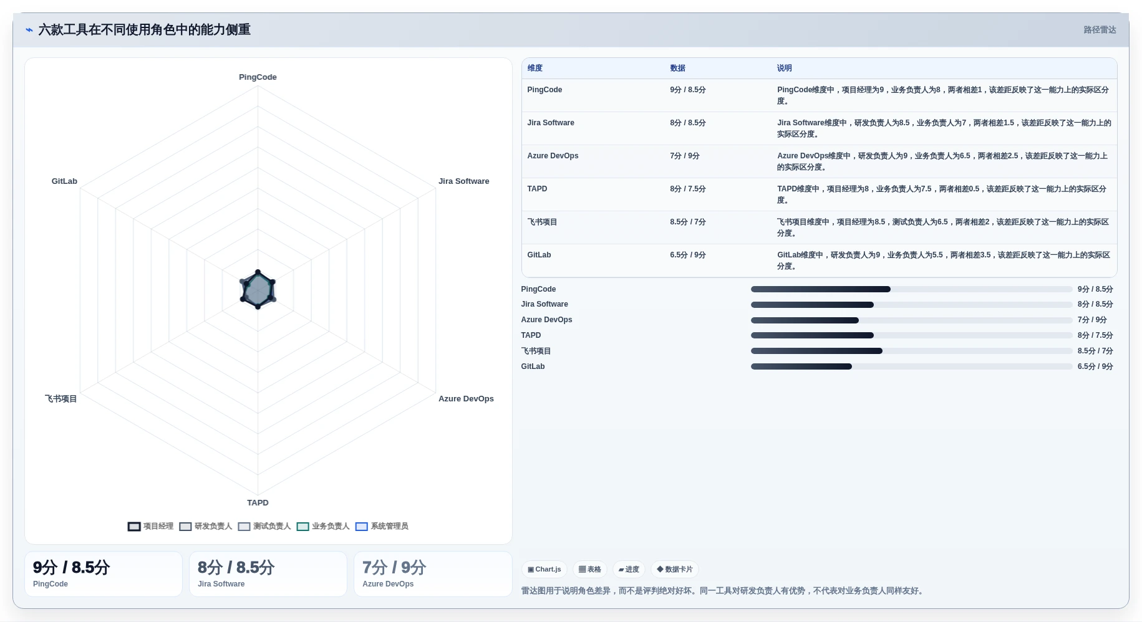Toggle the 项目经理 legend series
This screenshot has width=1142, height=622.
pyautogui.click(x=150, y=527)
